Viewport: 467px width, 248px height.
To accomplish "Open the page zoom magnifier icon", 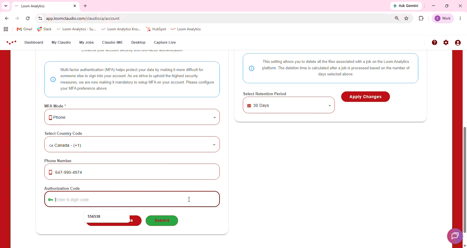I will pyautogui.click(x=397, y=18).
